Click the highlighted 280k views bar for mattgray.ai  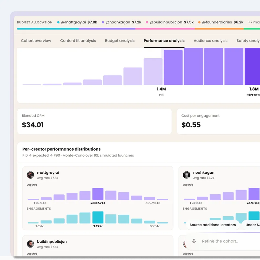pos(98,194)
